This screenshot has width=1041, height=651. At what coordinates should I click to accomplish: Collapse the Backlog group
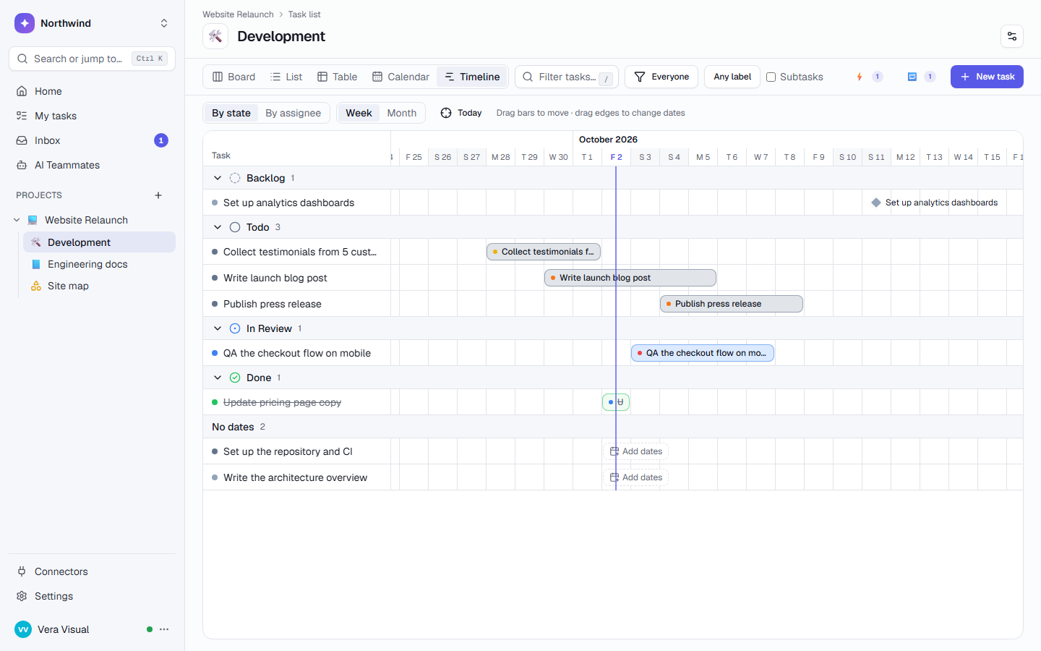pos(218,178)
